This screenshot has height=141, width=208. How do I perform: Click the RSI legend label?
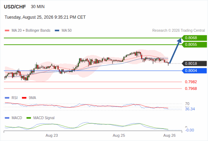coord(14,98)
